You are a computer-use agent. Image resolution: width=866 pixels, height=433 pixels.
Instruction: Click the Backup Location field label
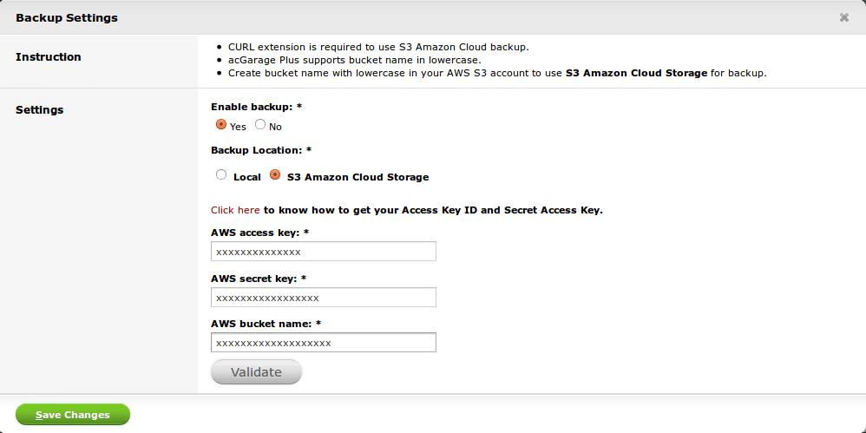tap(261, 150)
